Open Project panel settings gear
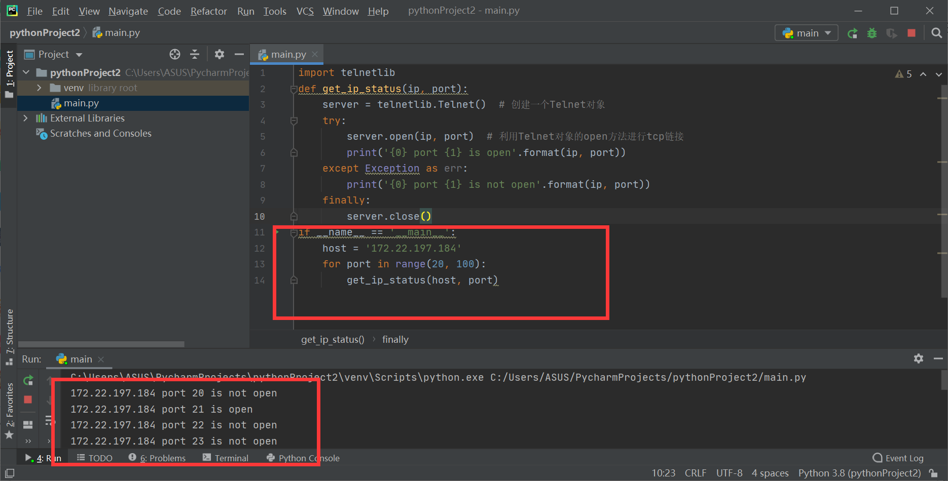 pyautogui.click(x=220, y=54)
